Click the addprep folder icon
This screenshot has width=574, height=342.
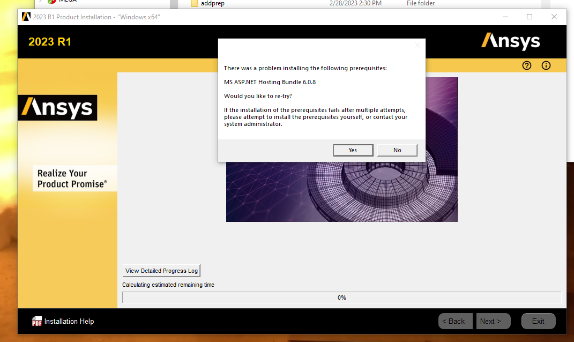click(x=195, y=3)
